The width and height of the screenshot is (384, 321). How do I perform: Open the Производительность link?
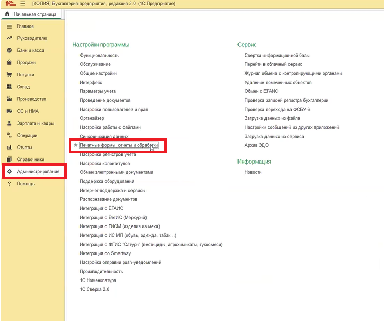(101, 271)
